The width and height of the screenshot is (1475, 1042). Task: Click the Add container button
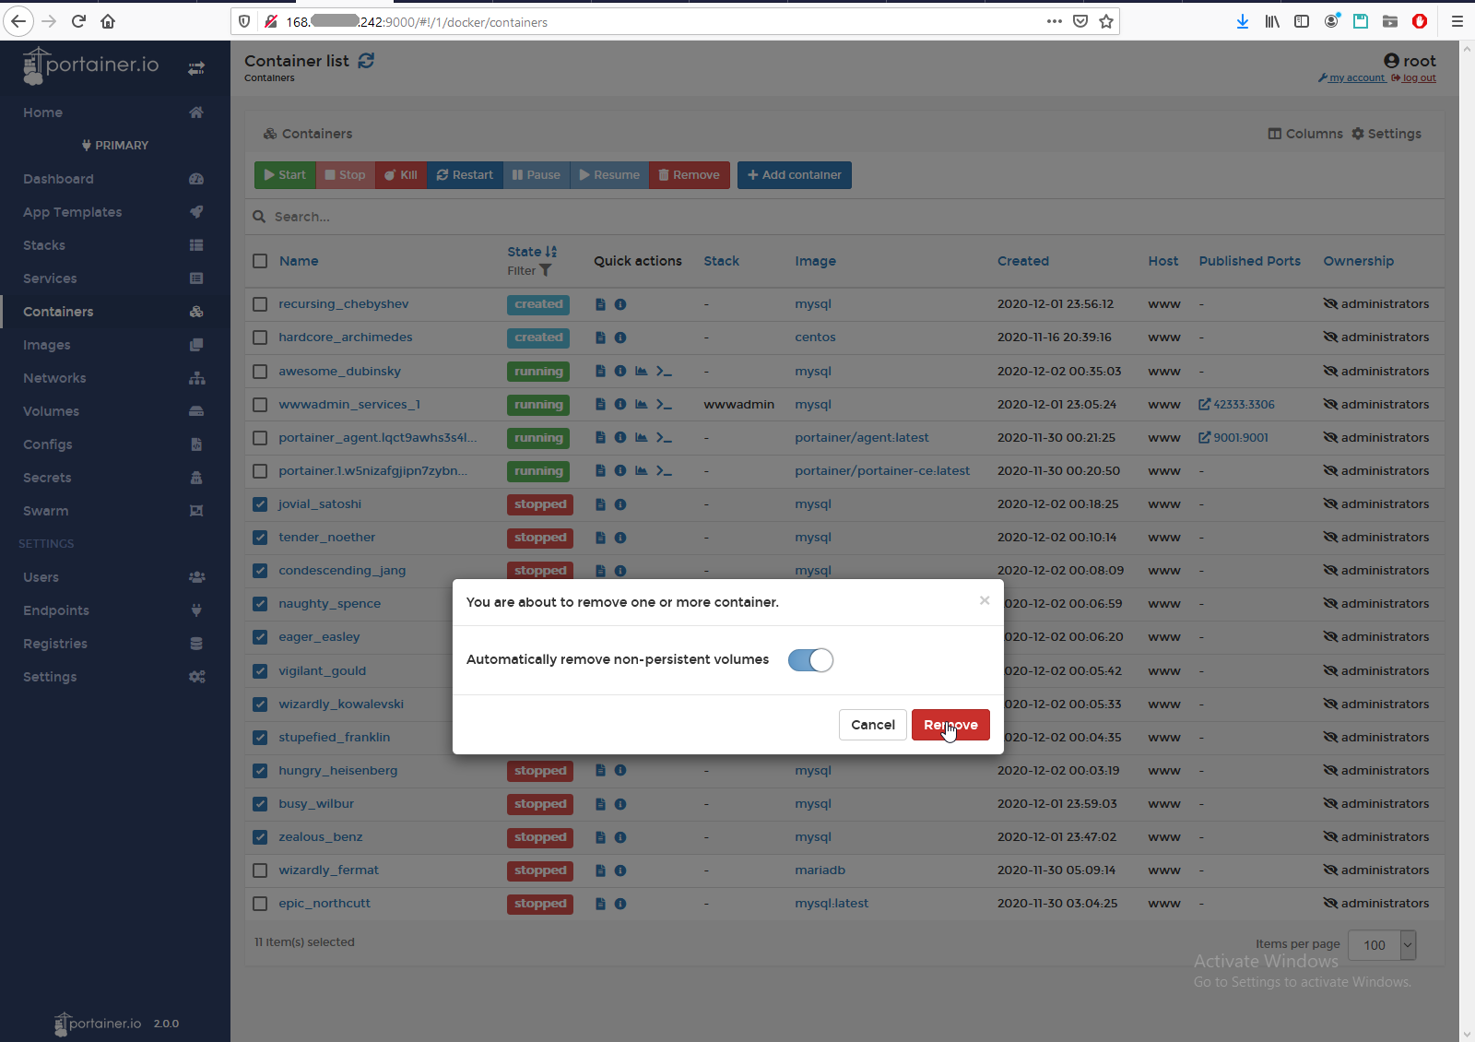(795, 175)
